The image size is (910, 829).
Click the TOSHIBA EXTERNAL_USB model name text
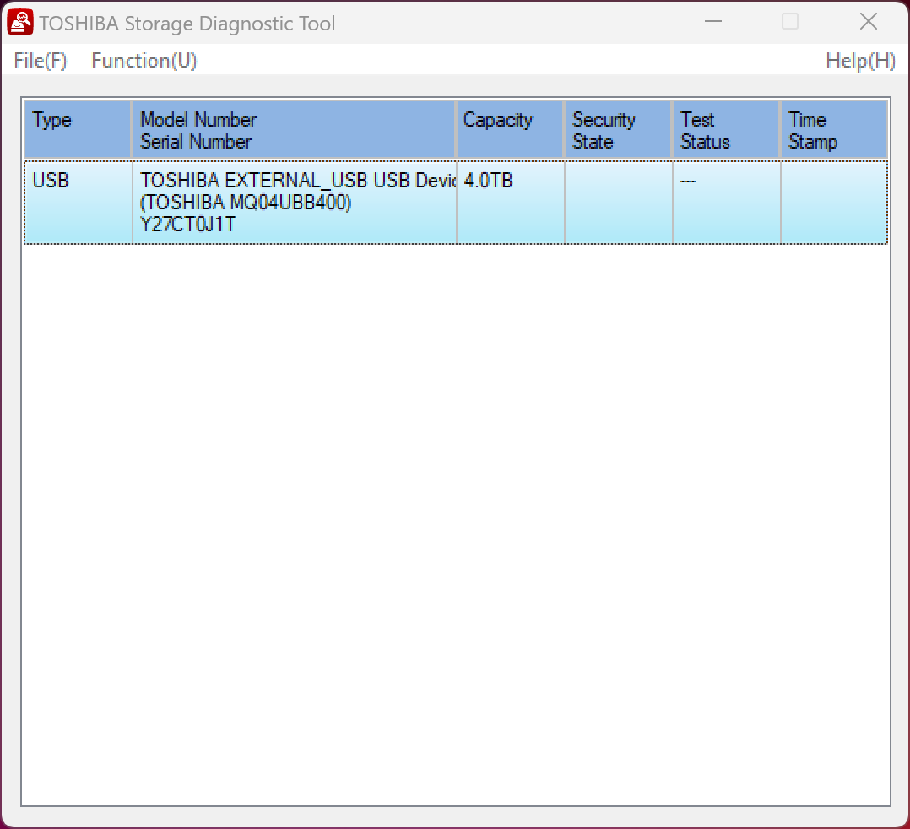click(x=279, y=181)
